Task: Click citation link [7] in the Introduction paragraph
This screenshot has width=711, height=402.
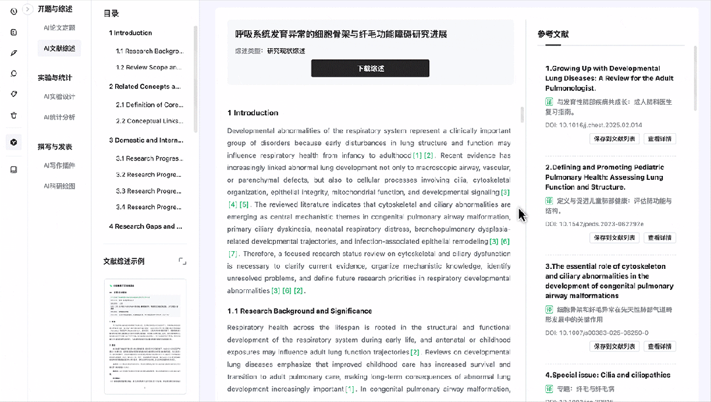Action: (232, 254)
